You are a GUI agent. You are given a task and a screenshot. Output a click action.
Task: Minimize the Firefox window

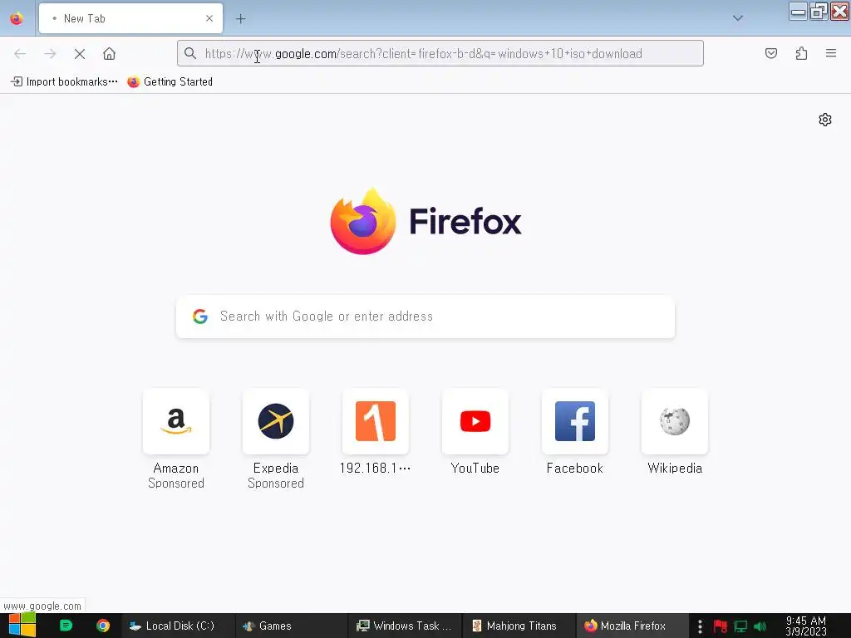(798, 12)
